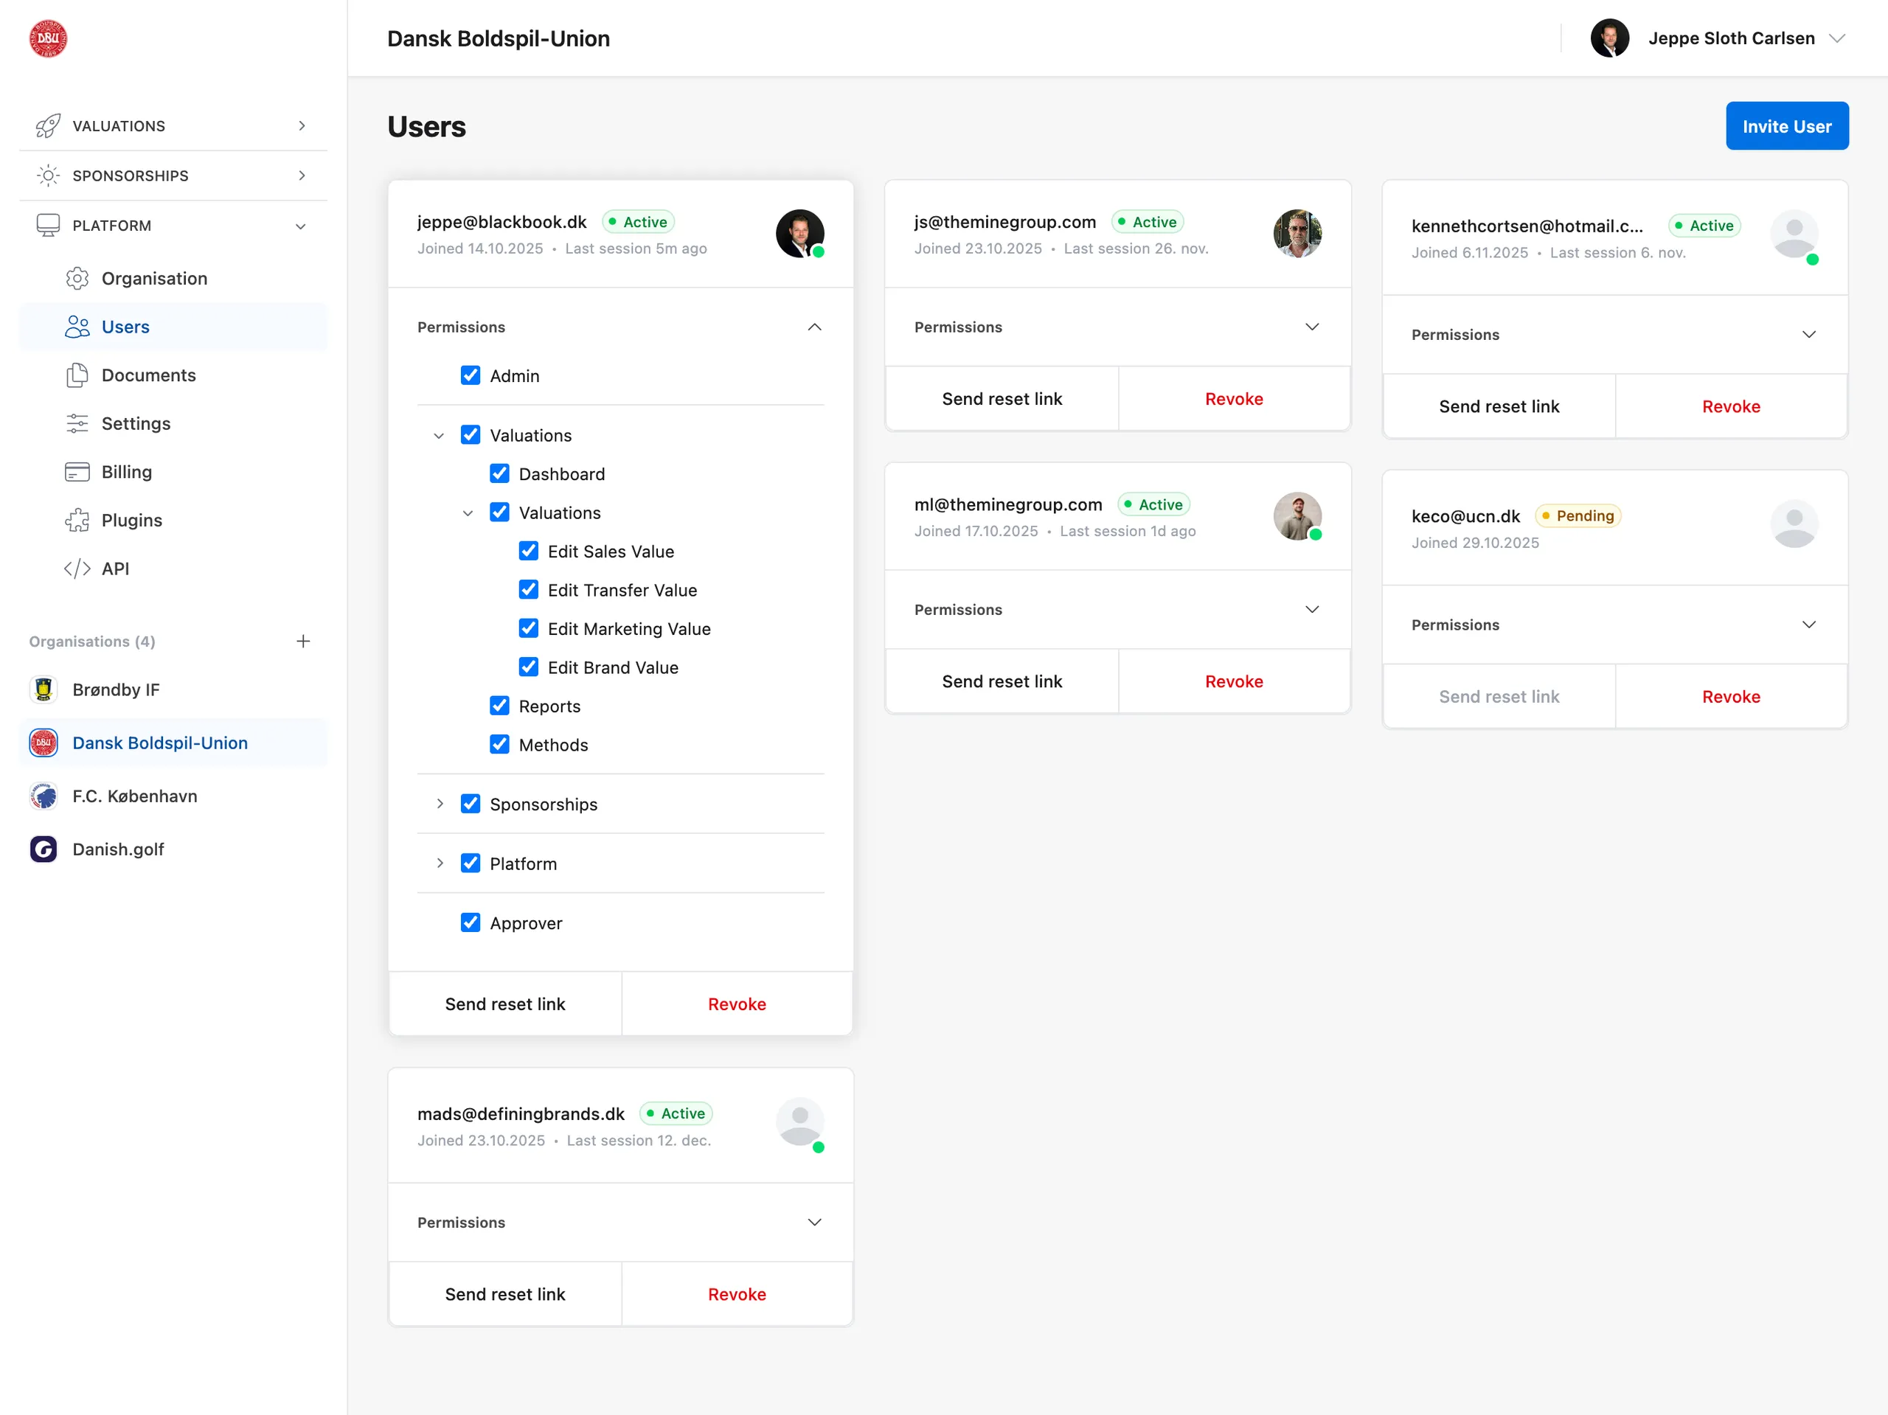Revoke access for mads@definingbrands.dk

coord(737,1294)
